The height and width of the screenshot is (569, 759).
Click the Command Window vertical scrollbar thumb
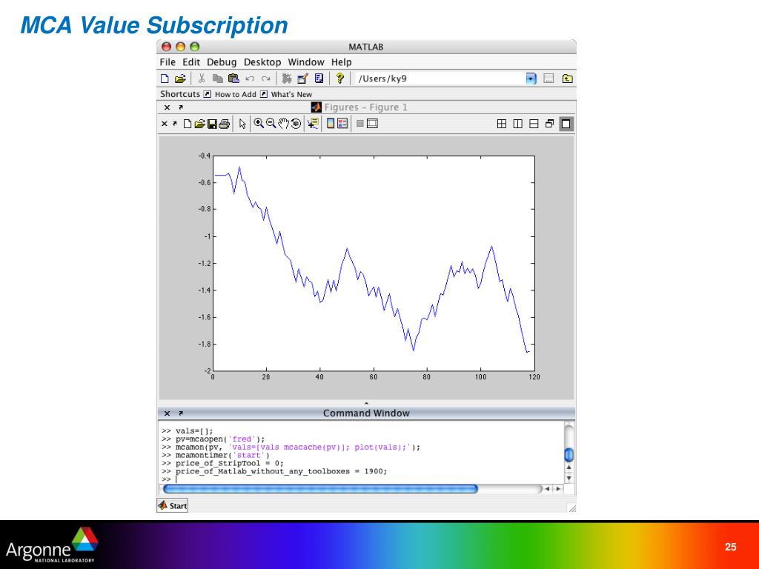(x=569, y=455)
